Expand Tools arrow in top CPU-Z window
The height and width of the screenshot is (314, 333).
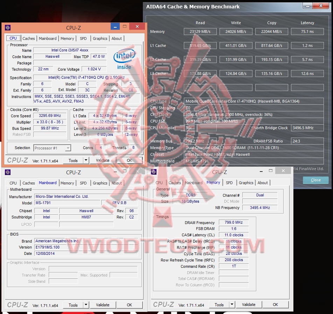coord(86,160)
